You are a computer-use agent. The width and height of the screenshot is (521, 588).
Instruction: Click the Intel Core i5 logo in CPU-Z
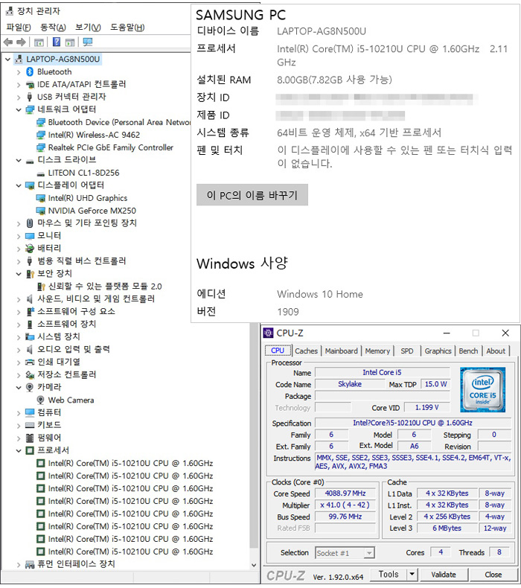482,390
